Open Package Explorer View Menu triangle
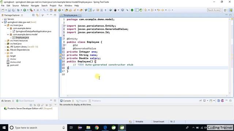This screenshot has width=234, height=131. (x=48, y=15)
